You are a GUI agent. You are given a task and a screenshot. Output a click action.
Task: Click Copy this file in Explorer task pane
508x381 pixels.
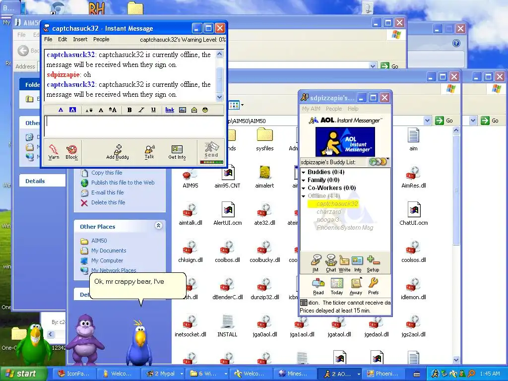107,173
